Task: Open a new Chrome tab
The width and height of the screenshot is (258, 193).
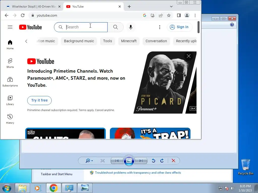Action: (x=129, y=7)
